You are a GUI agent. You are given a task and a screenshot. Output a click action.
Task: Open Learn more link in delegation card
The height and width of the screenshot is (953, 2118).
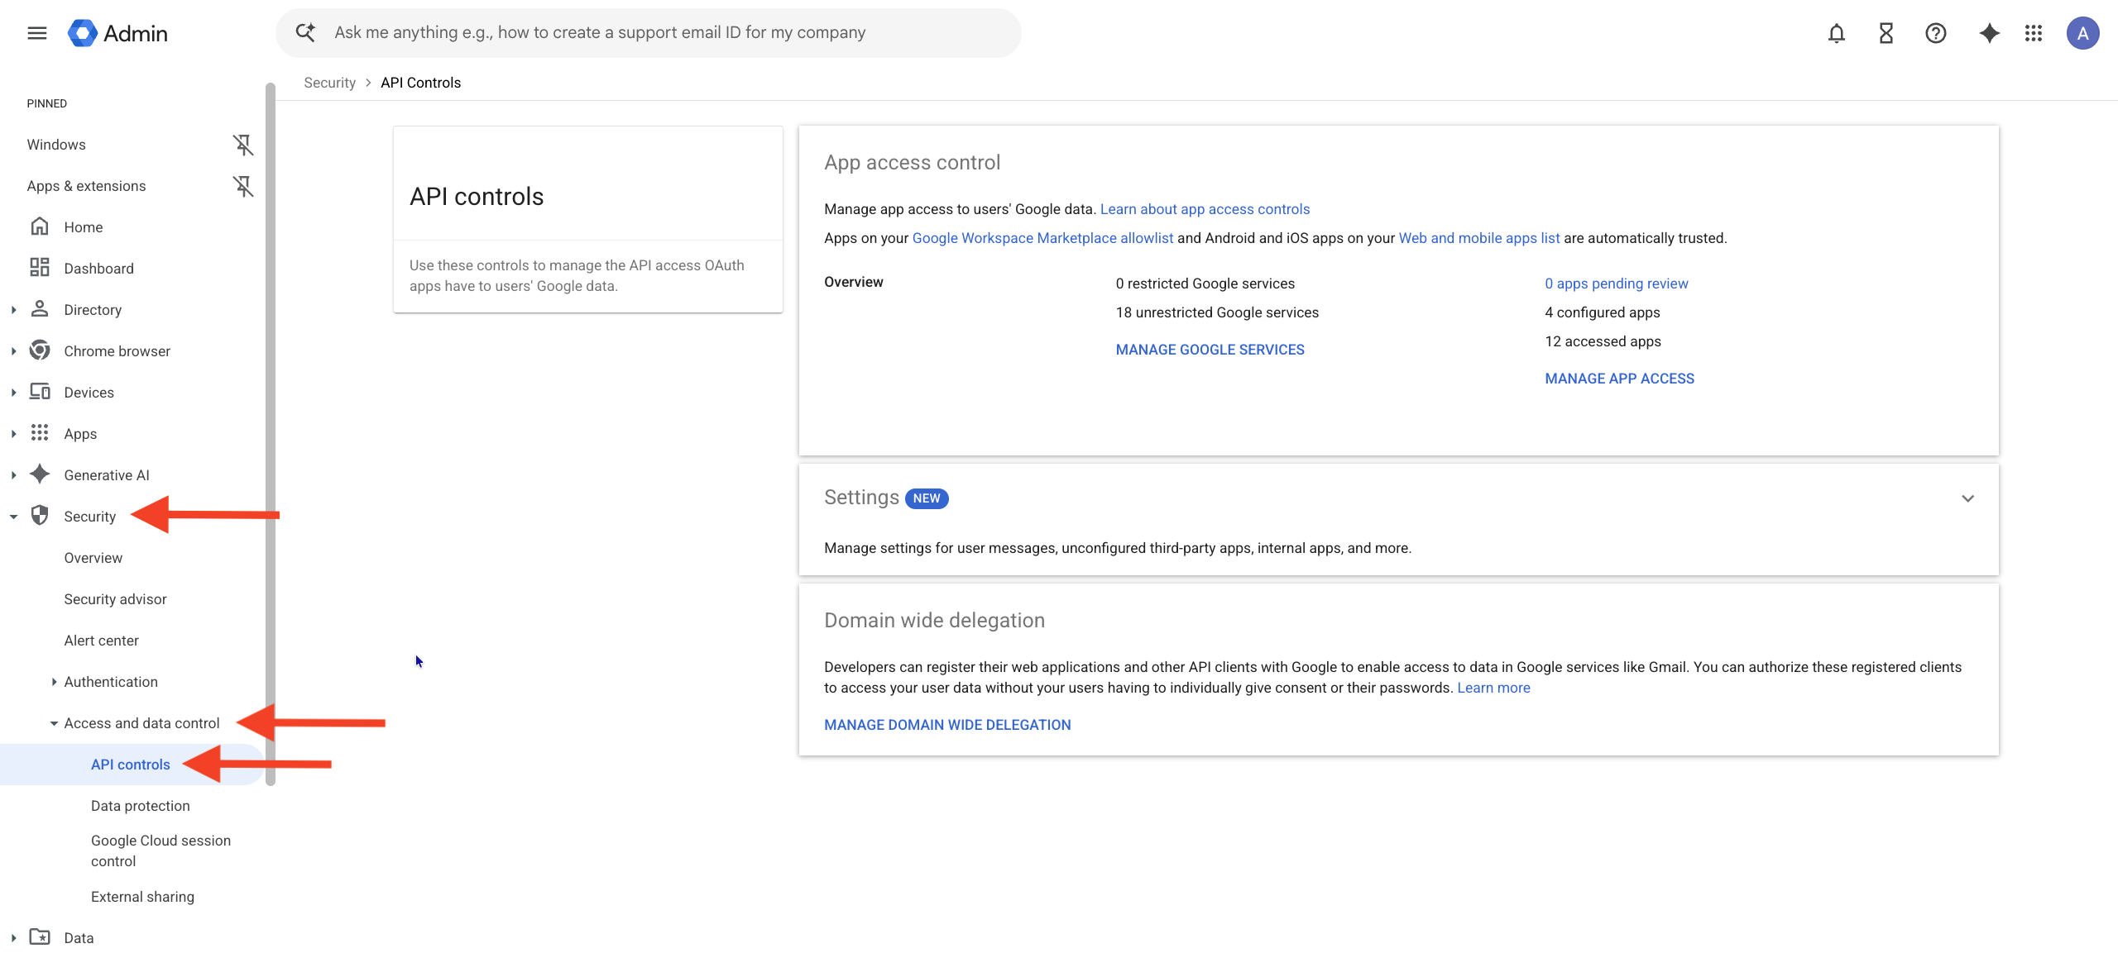[1493, 688]
